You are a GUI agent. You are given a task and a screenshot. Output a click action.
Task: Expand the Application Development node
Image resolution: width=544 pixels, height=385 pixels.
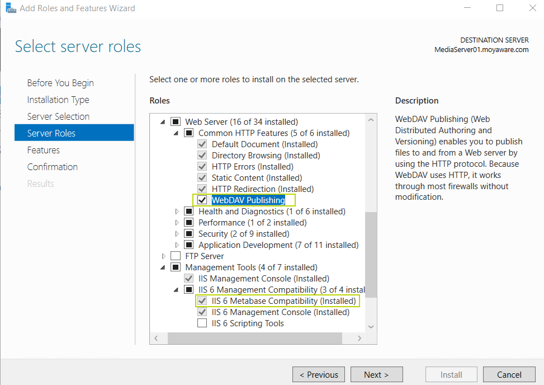tap(177, 245)
